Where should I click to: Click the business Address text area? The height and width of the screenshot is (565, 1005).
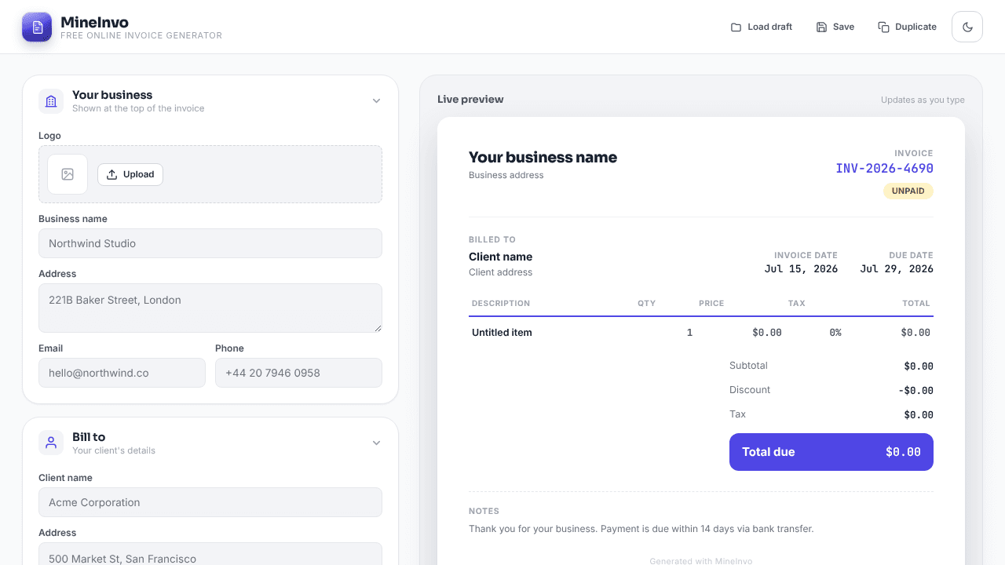click(x=210, y=308)
